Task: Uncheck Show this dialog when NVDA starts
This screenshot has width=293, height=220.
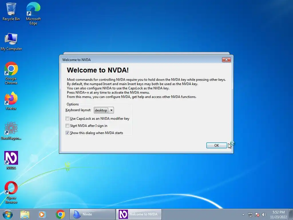Action: [x=68, y=133]
